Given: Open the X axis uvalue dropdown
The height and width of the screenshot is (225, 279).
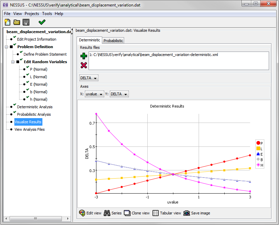Looking at the screenshot, I should click(94, 94).
